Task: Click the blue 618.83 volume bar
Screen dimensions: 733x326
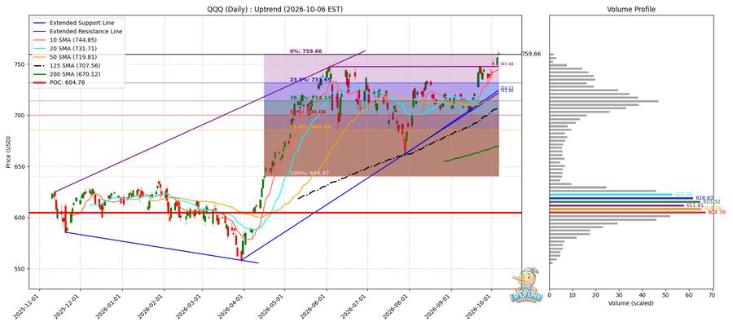Action: [621, 198]
